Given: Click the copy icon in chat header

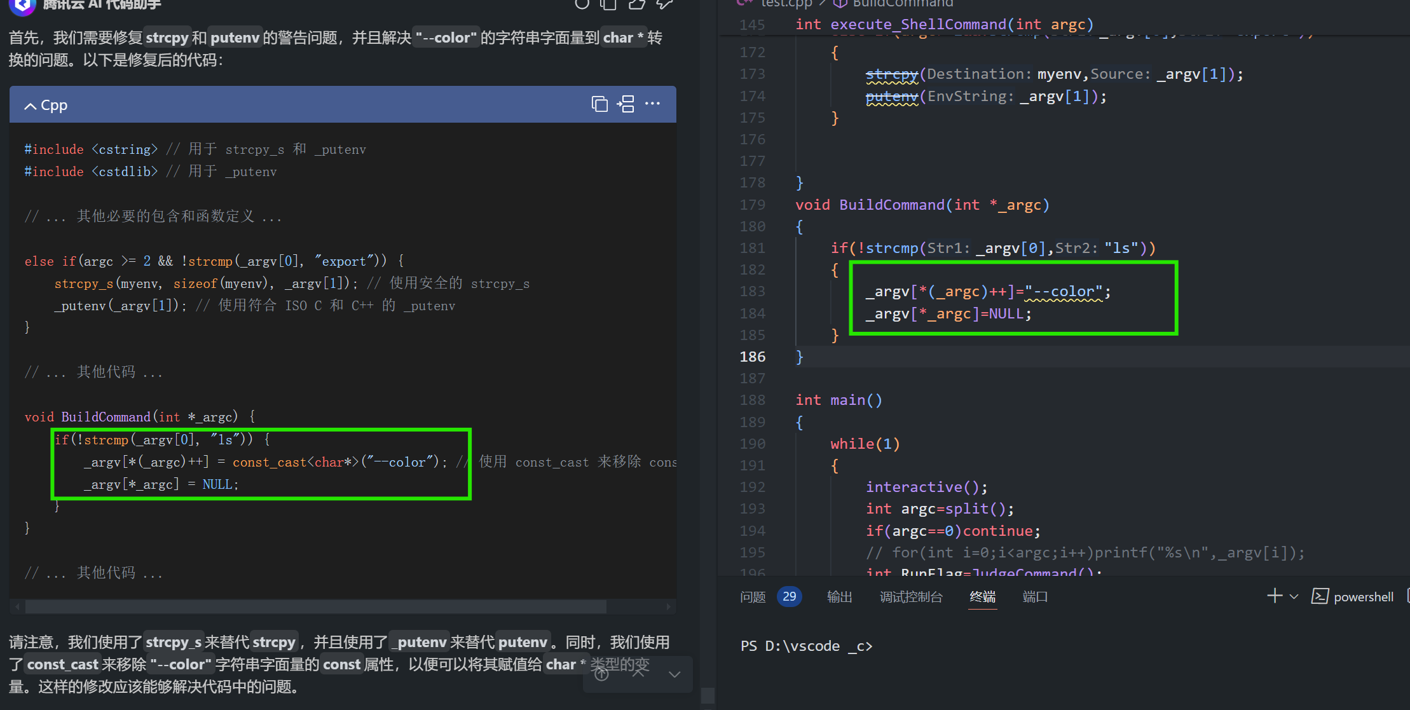Looking at the screenshot, I should pos(609,4).
